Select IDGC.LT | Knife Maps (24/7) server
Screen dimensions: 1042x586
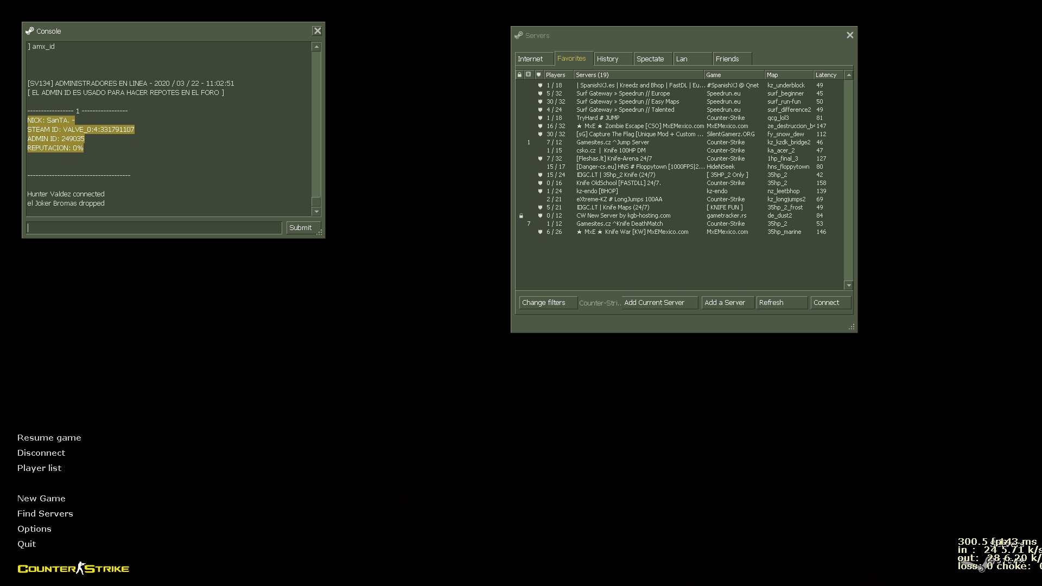pyautogui.click(x=679, y=207)
